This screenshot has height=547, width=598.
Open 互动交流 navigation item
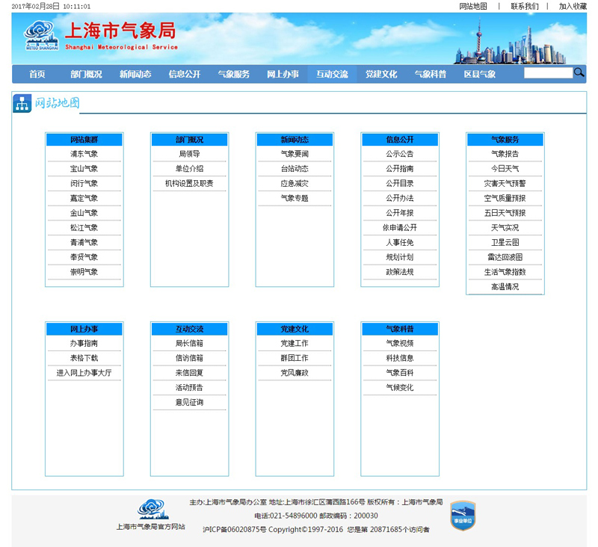pyautogui.click(x=332, y=74)
